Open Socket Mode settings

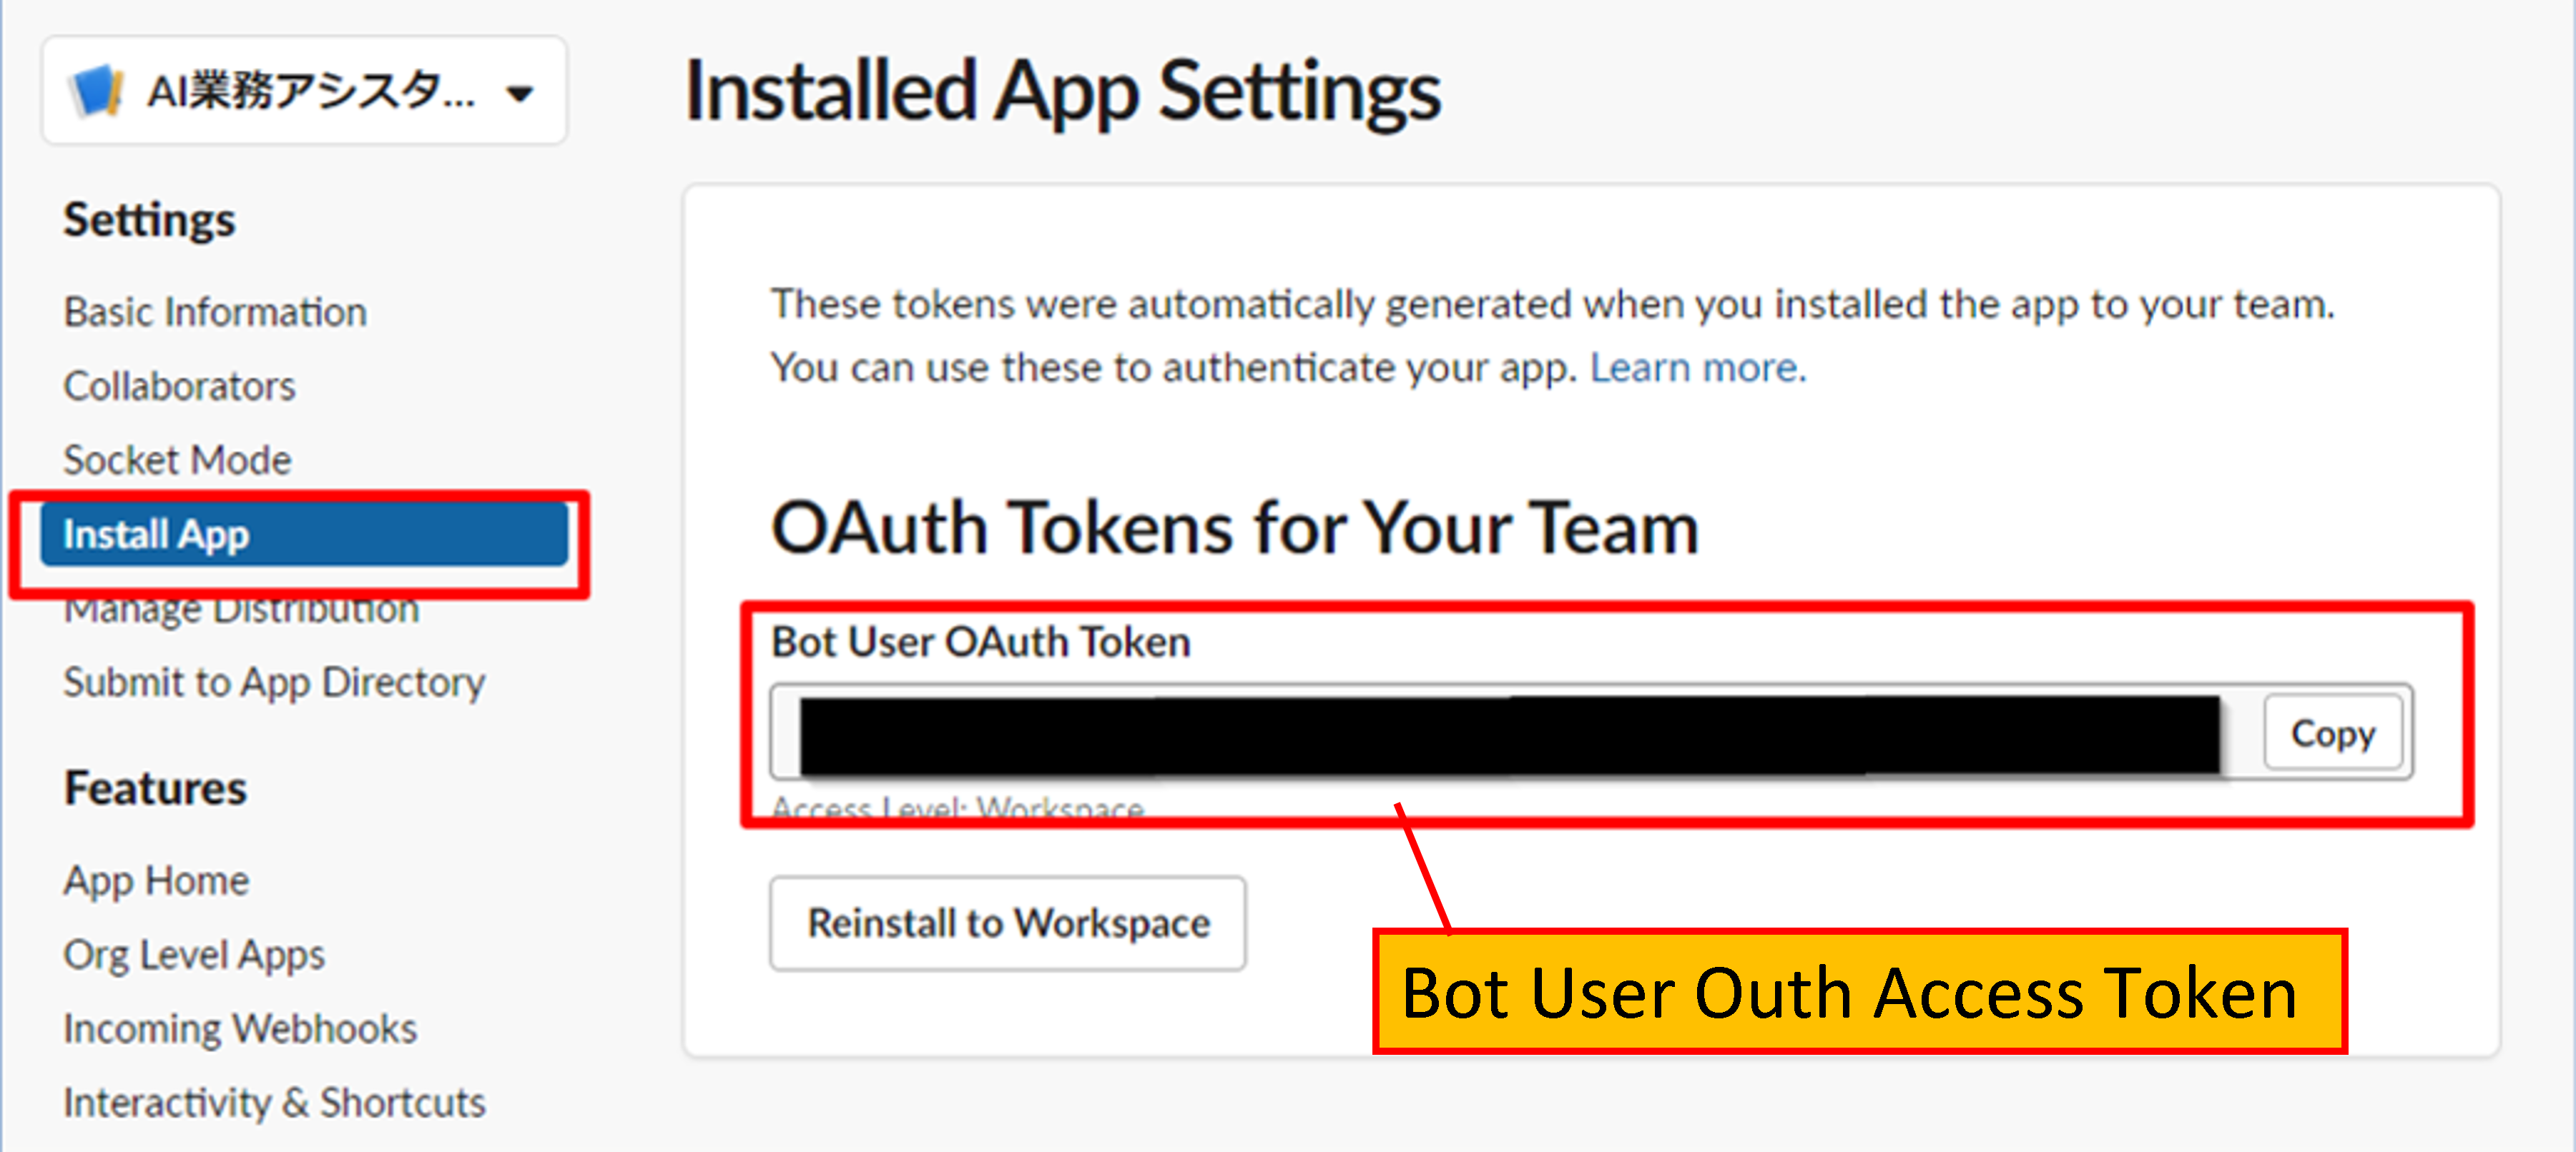pyautogui.click(x=177, y=460)
